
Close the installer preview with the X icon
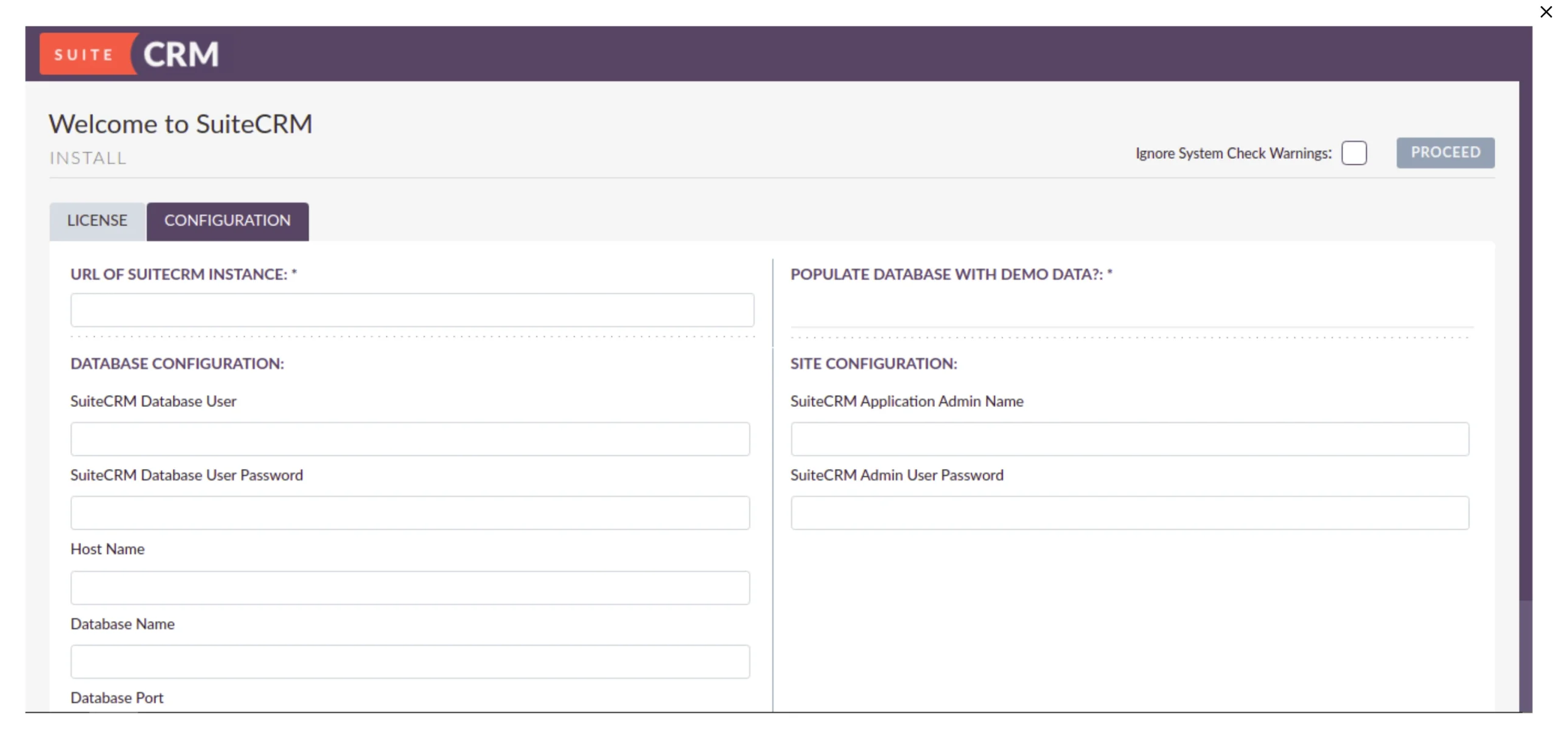[1545, 12]
